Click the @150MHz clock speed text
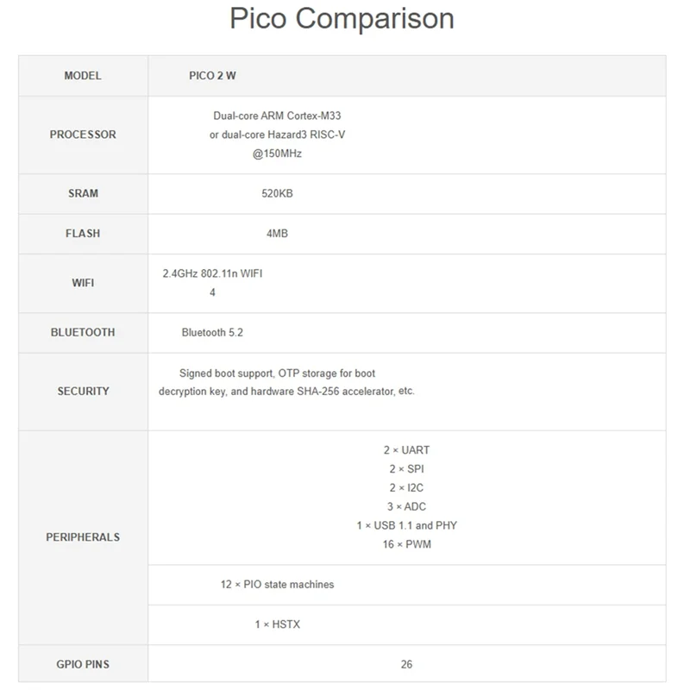The height and width of the screenshot is (690, 690). pyautogui.click(x=277, y=154)
